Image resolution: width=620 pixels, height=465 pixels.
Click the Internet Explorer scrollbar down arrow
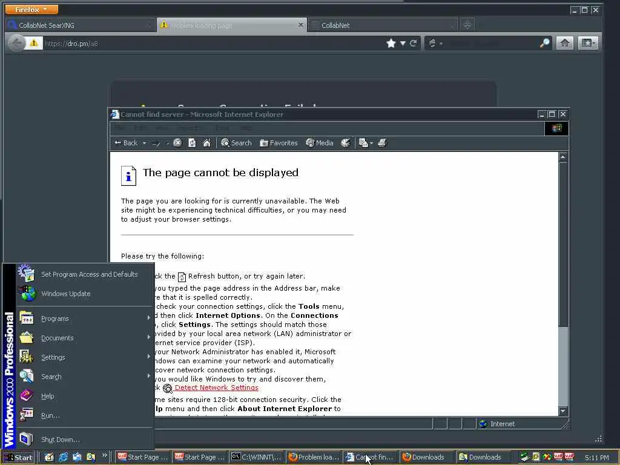pos(563,411)
